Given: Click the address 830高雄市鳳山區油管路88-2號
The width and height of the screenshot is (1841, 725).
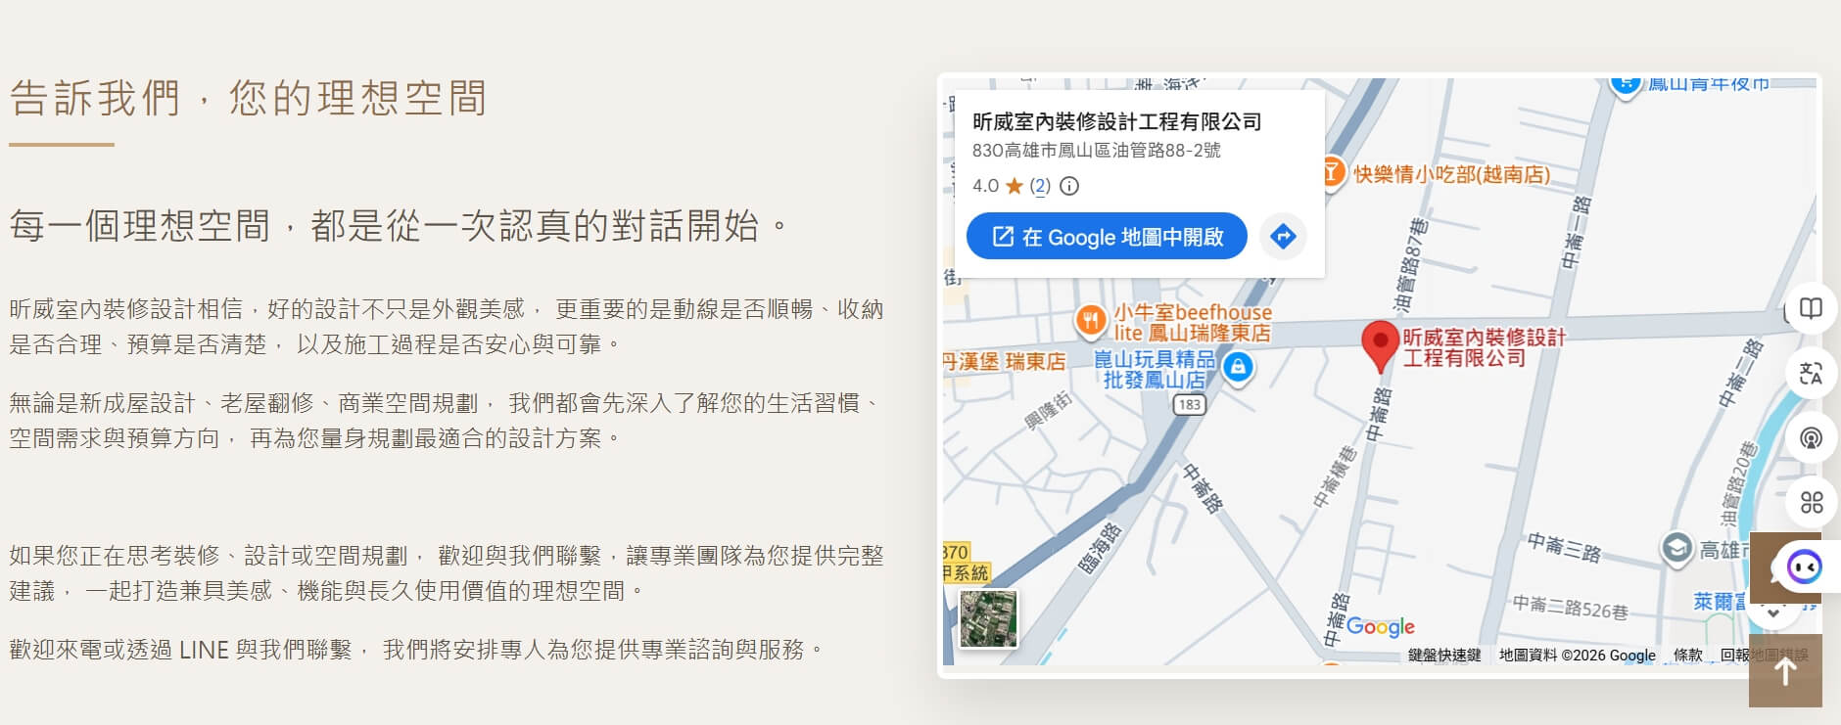Looking at the screenshot, I should pos(1097,151).
